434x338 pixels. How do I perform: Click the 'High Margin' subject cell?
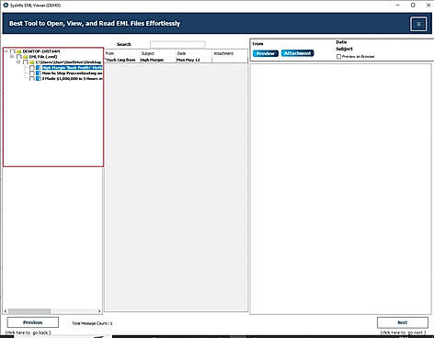point(158,60)
